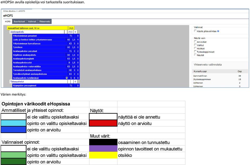The width and height of the screenshot is (250, 165).
Task: Click the pikavalinta info icon
Action: click(x=218, y=31)
